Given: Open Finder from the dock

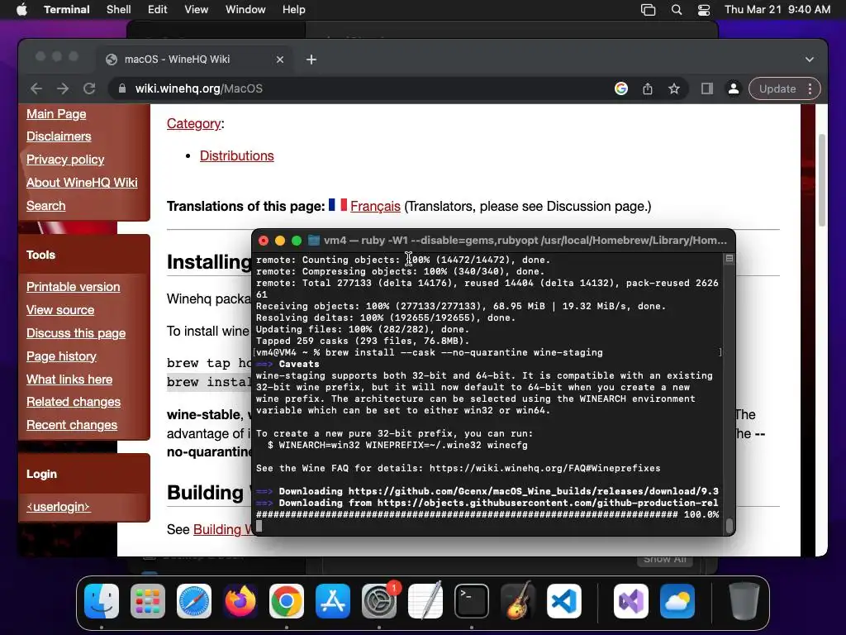Looking at the screenshot, I should tap(102, 601).
